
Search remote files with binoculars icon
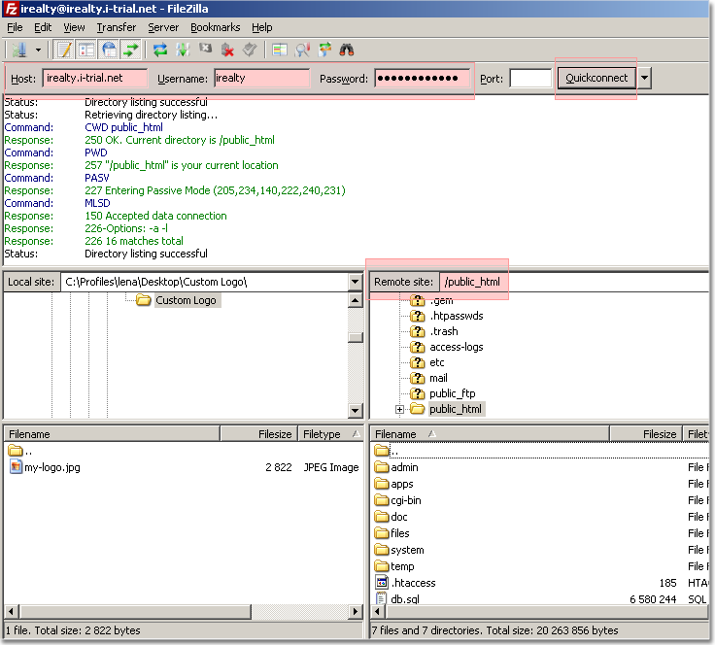347,50
